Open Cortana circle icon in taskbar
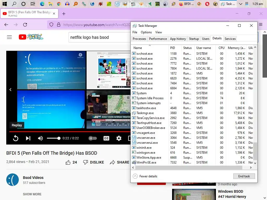 point(23,4)
